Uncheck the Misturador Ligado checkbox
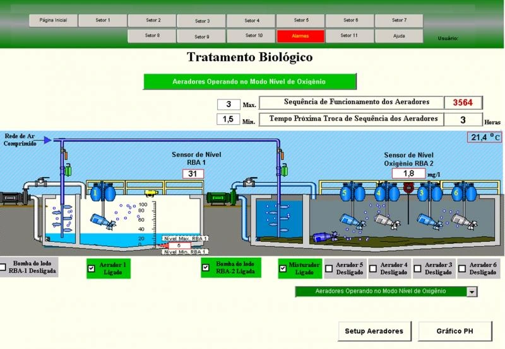This screenshot has height=349, width=505. click(283, 268)
